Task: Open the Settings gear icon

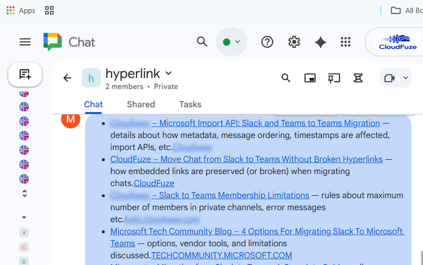Action: [294, 42]
